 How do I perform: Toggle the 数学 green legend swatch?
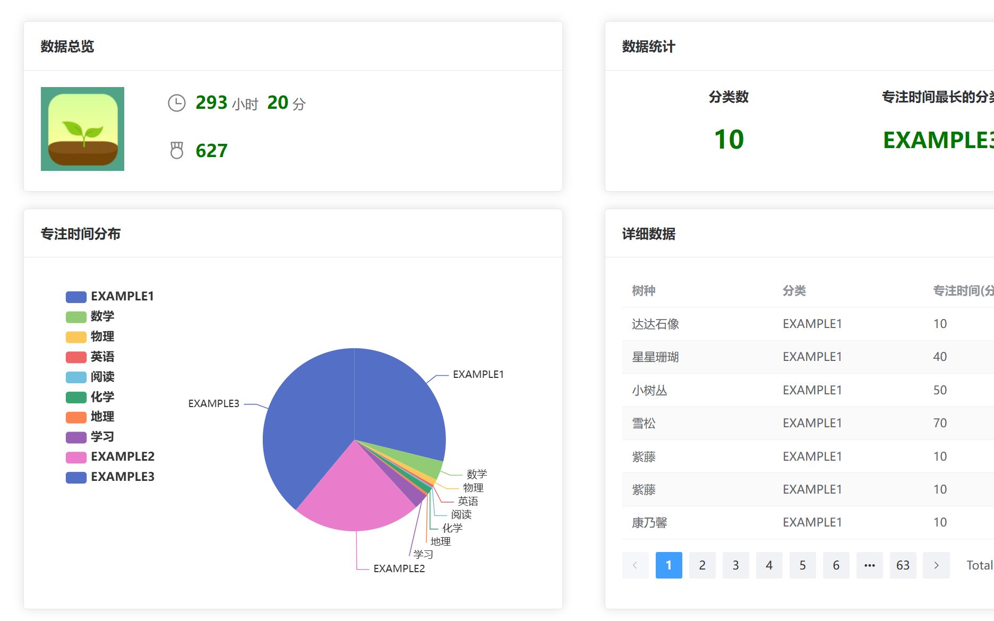click(x=76, y=317)
